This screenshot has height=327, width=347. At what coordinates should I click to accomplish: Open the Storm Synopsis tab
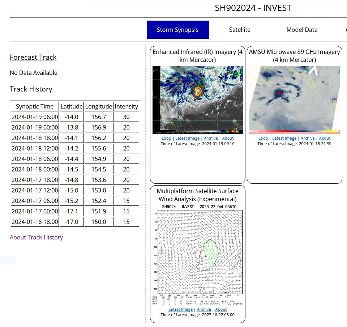[x=178, y=30]
